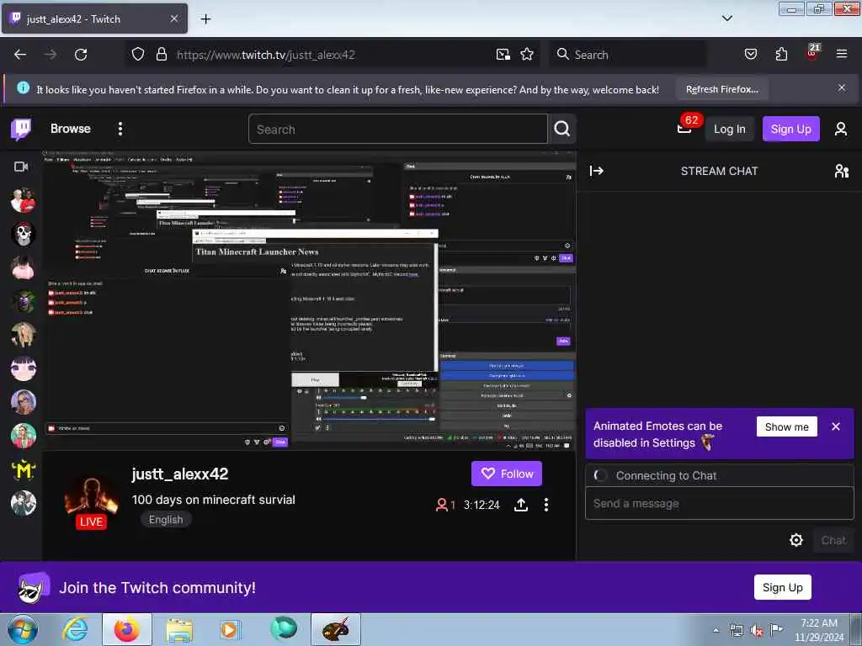Viewport: 862px width, 646px height.
Task: Click the Firefox back arrow
Action: 20,55
